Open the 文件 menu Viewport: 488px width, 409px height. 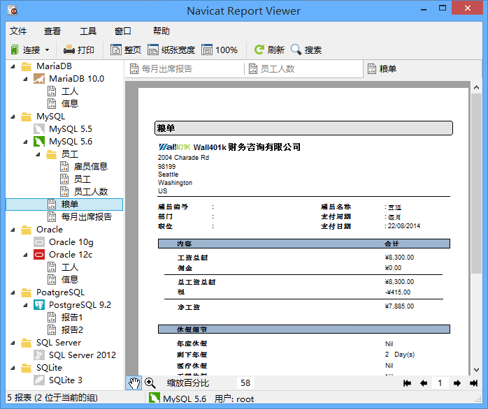18,31
